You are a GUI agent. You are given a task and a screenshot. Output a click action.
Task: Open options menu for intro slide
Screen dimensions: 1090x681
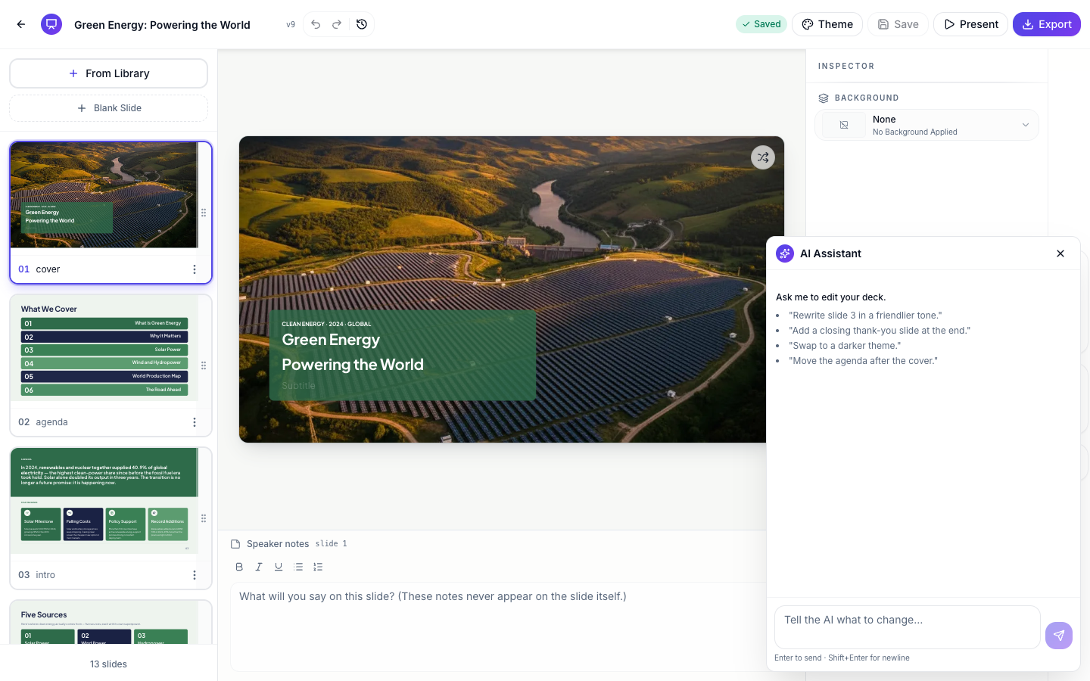click(195, 575)
